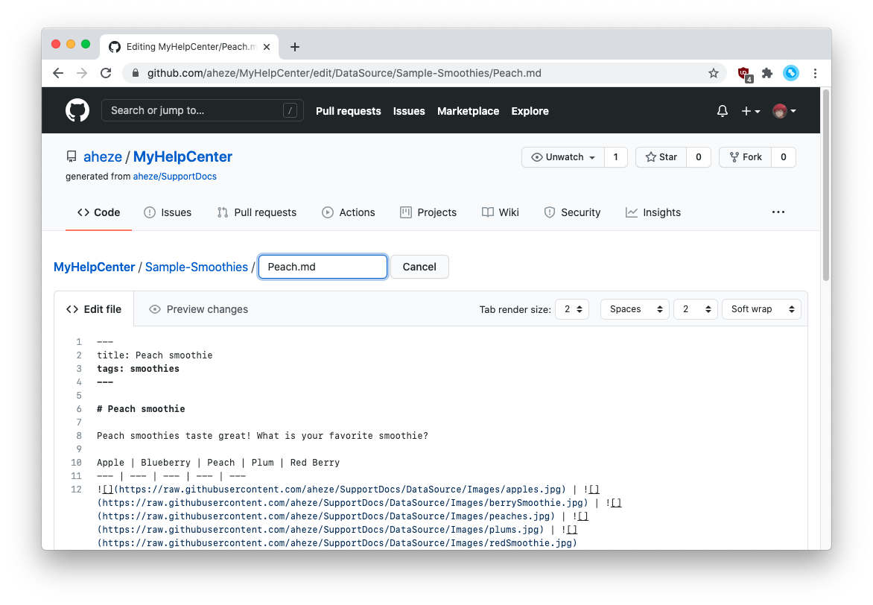Open the Soft wrap dropdown
The width and height of the screenshot is (873, 605).
click(762, 309)
